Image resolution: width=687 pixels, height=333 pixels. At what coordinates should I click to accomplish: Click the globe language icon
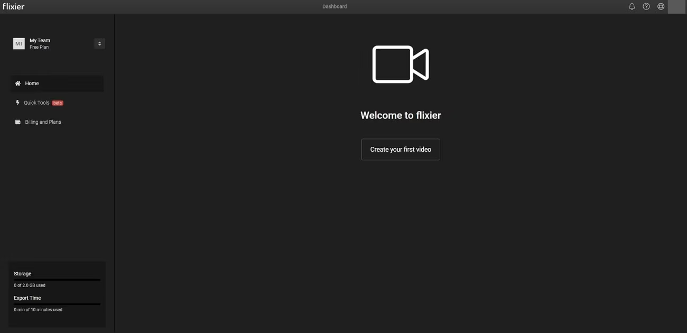click(x=661, y=6)
